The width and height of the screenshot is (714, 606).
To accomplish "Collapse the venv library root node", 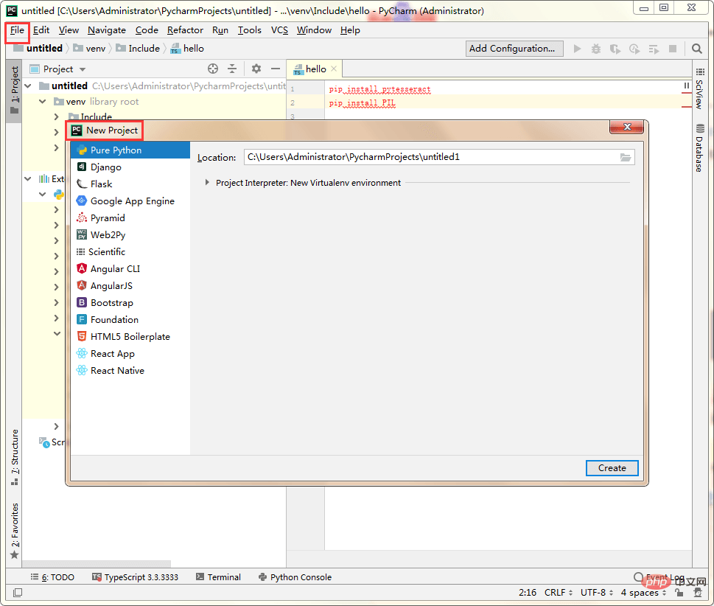I will pyautogui.click(x=42, y=101).
